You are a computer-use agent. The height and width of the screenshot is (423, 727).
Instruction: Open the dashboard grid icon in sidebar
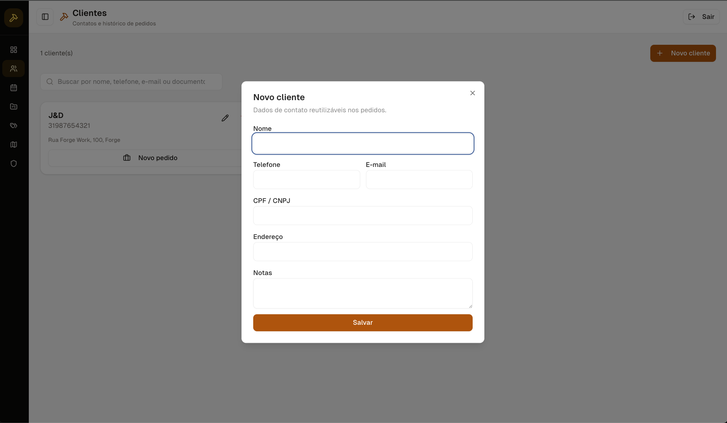point(14,50)
